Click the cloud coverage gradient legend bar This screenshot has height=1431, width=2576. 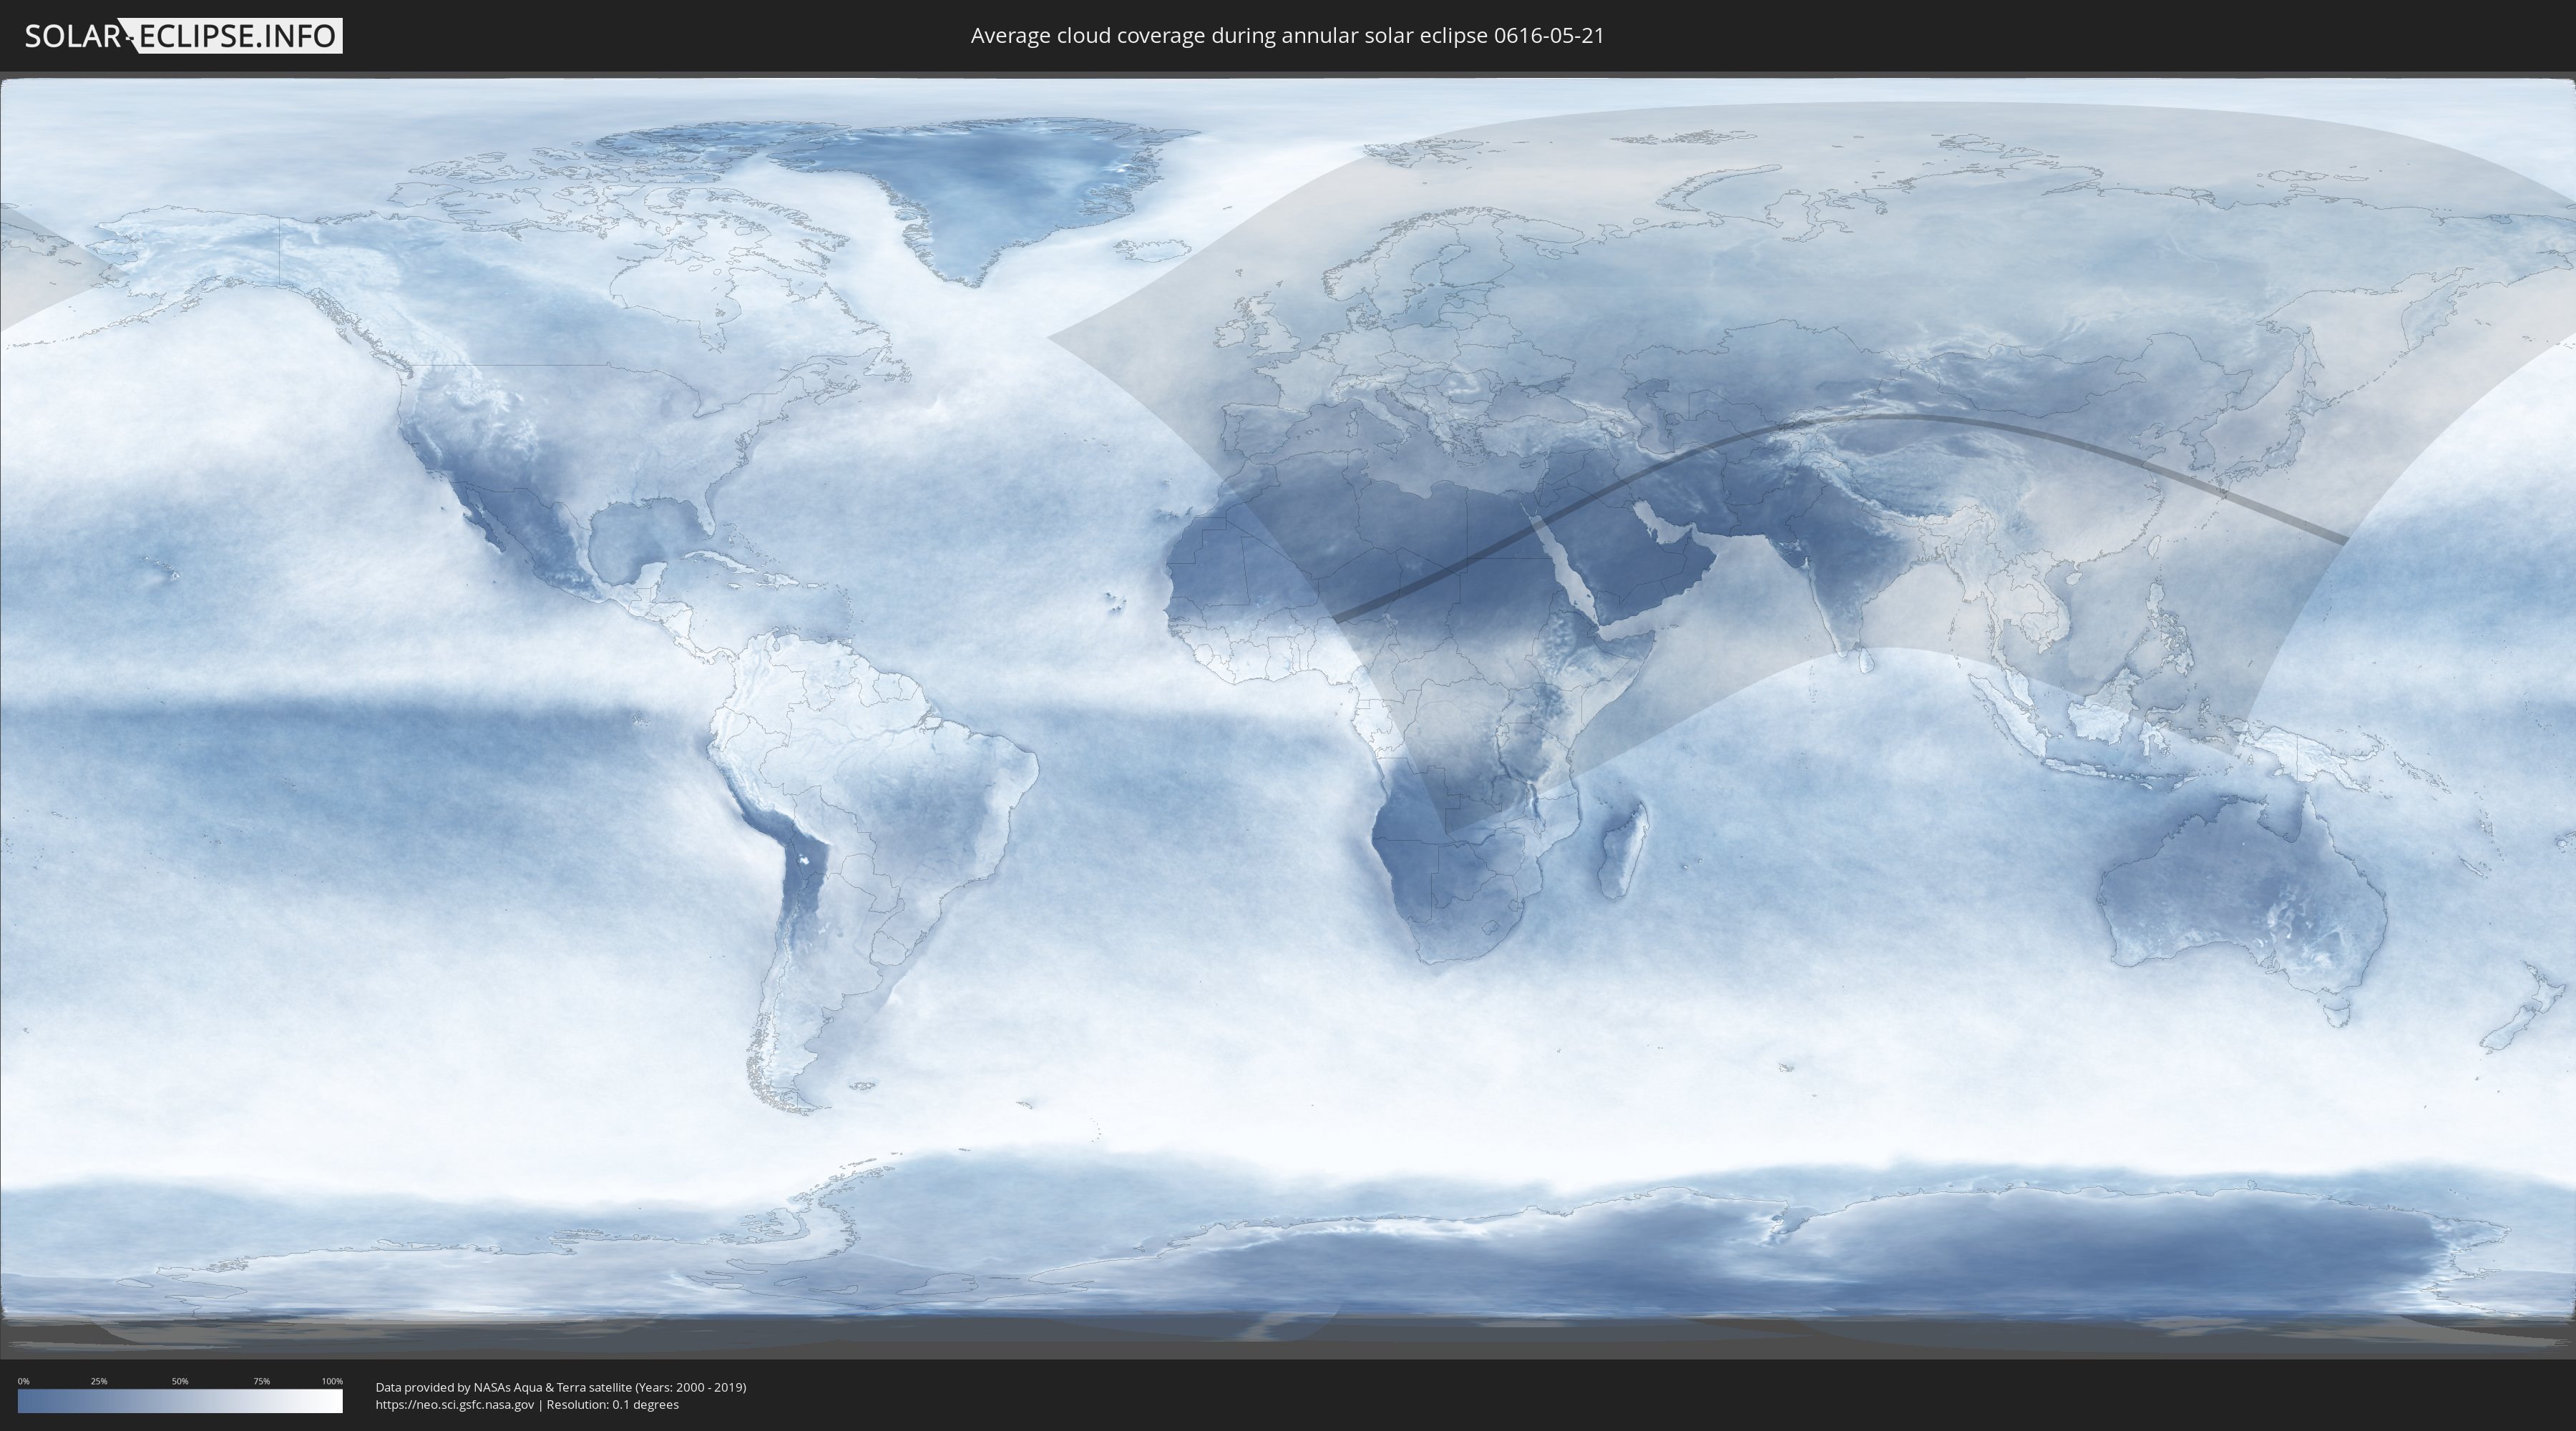point(180,1401)
